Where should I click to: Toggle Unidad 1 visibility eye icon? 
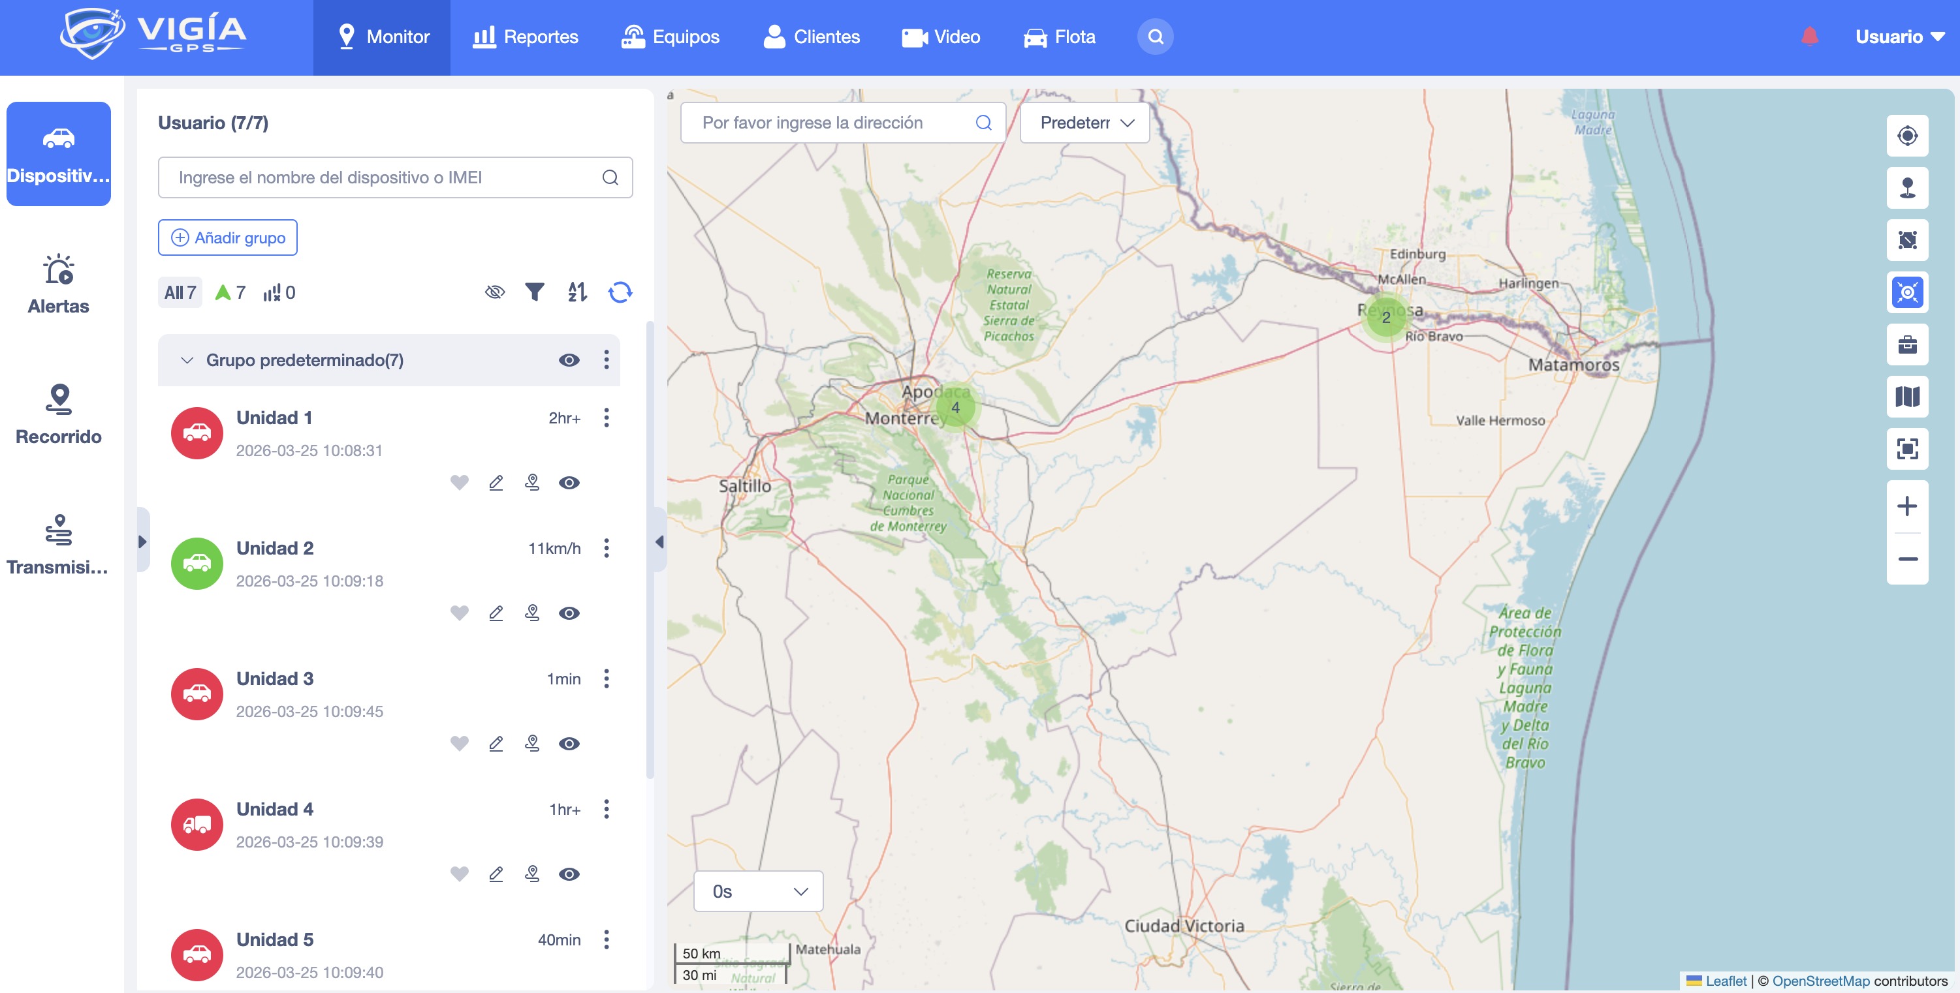coord(569,482)
